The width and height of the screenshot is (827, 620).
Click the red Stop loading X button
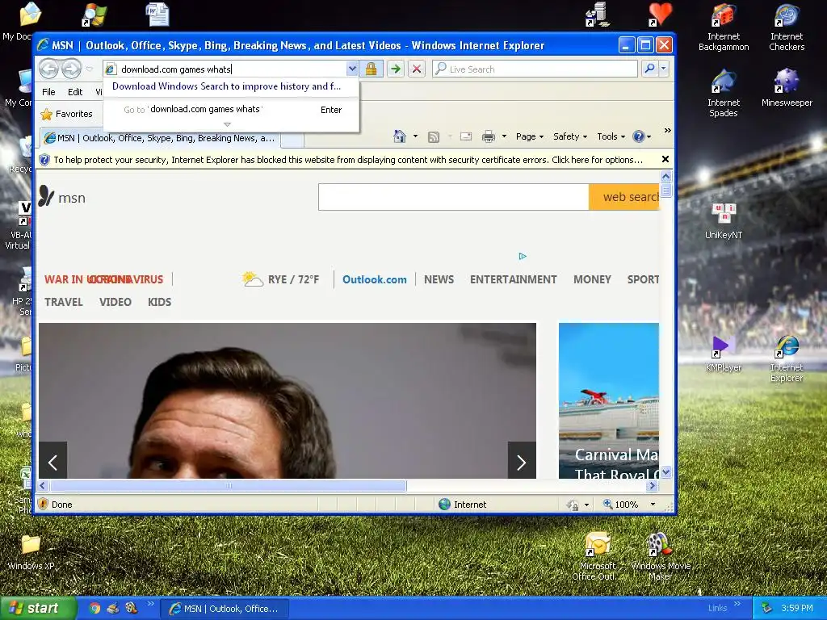pyautogui.click(x=416, y=69)
